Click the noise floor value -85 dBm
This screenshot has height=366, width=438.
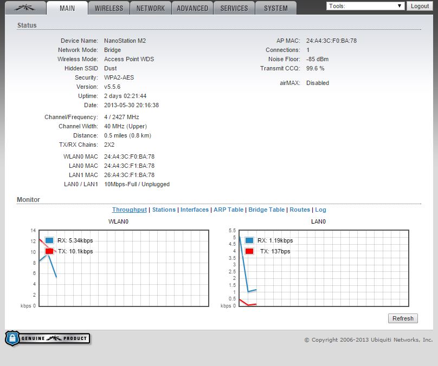(317, 59)
